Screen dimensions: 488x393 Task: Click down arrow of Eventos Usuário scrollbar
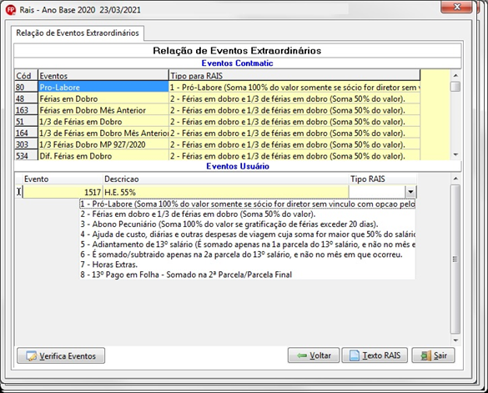coord(455,340)
